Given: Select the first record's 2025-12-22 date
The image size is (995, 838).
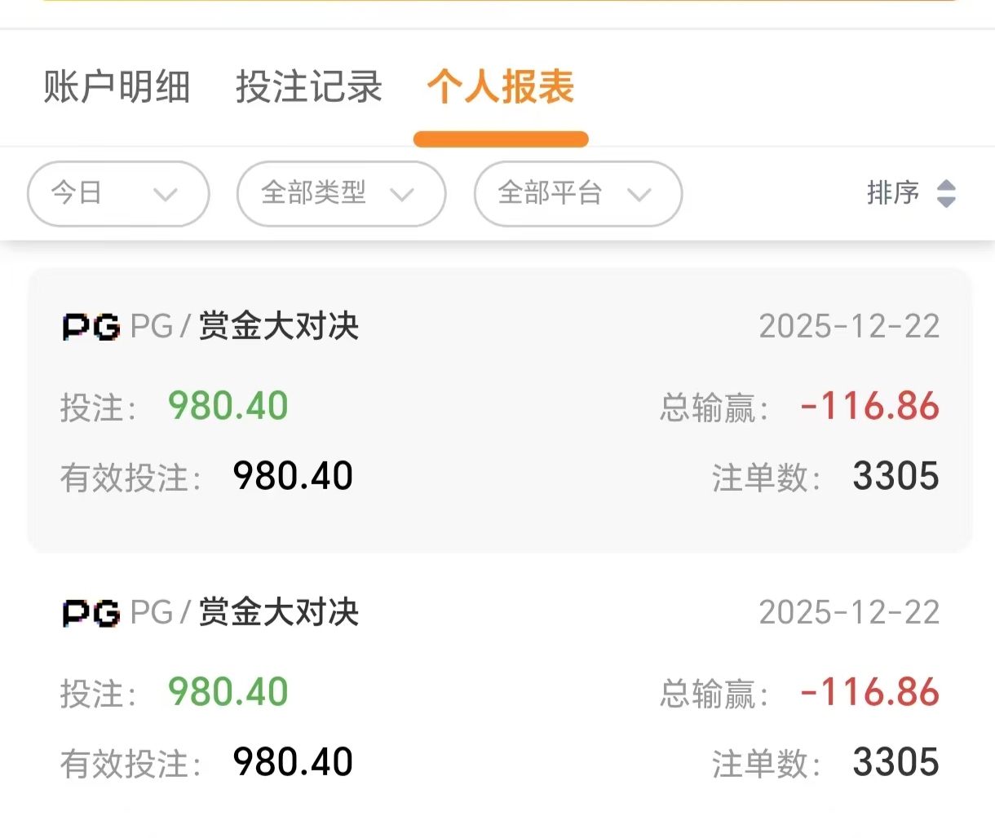Looking at the screenshot, I should tap(849, 327).
